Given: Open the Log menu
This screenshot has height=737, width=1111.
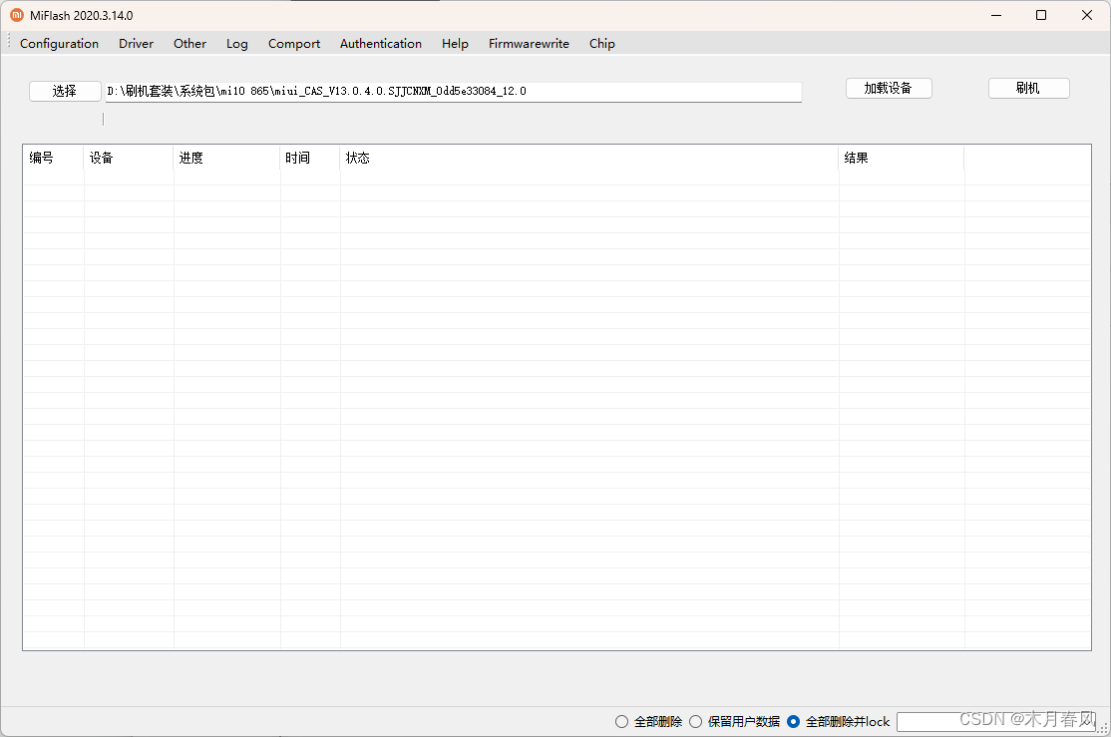Looking at the screenshot, I should 236,43.
